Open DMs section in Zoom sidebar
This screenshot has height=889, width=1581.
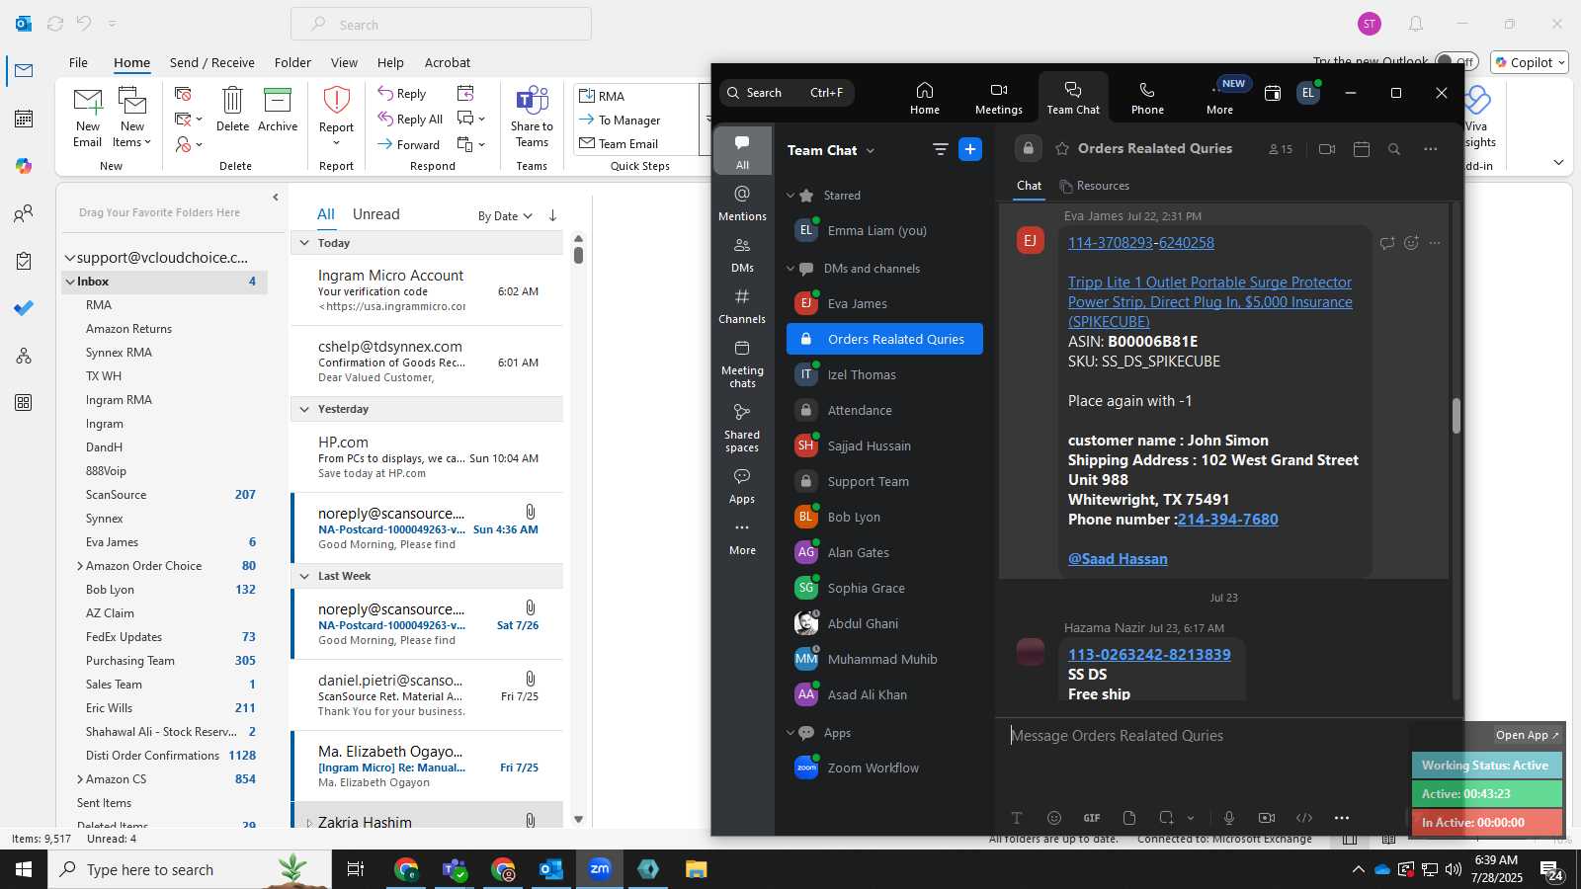click(x=742, y=255)
